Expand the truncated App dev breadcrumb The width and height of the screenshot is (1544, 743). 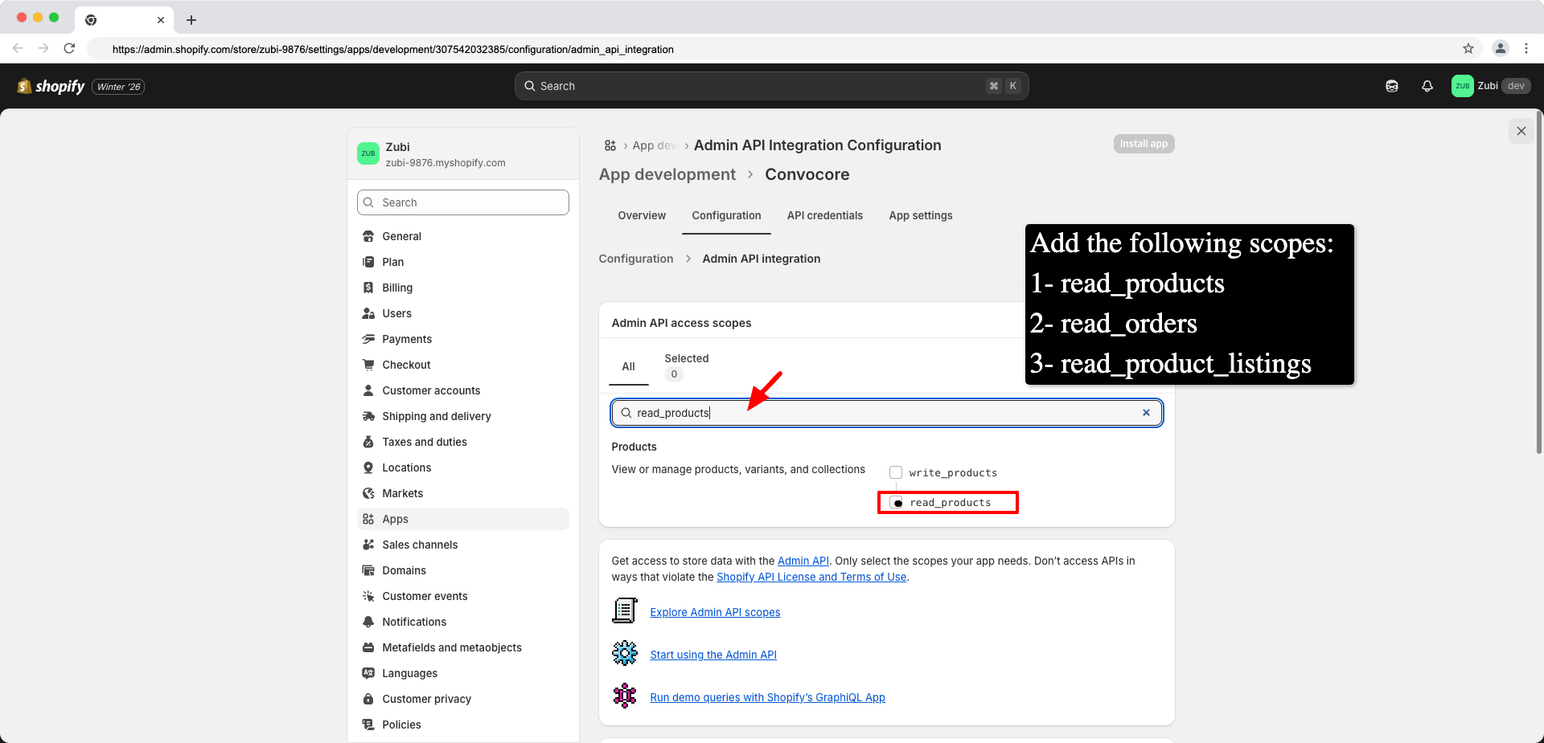pyautogui.click(x=655, y=145)
